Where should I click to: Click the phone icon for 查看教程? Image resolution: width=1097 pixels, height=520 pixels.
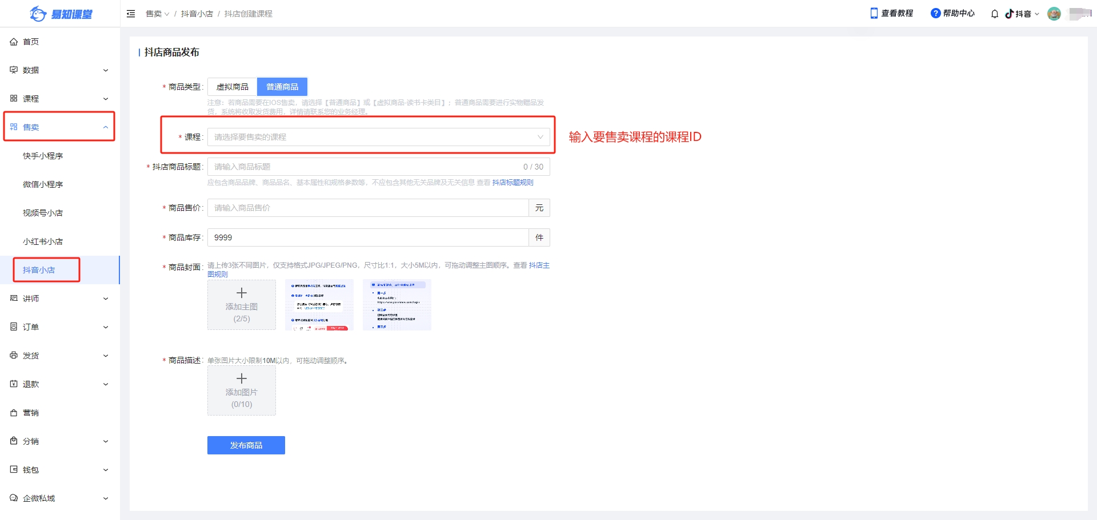click(874, 13)
